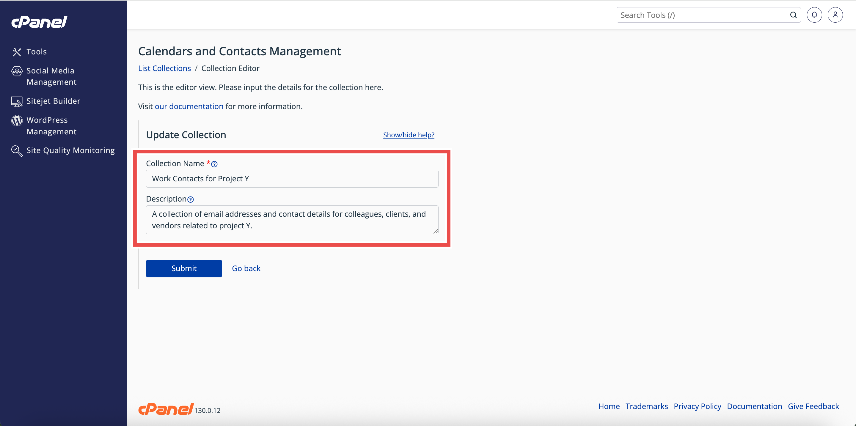Viewport: 856px width, 426px height.
Task: Click the Description text area
Action: coord(292,220)
